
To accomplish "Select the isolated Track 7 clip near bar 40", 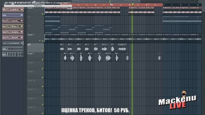I will pyautogui.click(x=159, y=58).
